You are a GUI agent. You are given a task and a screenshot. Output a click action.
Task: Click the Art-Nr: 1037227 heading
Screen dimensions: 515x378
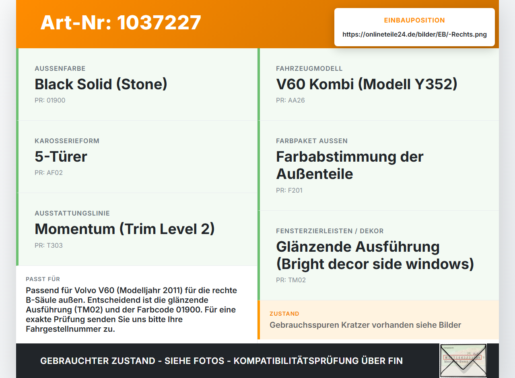[121, 23]
